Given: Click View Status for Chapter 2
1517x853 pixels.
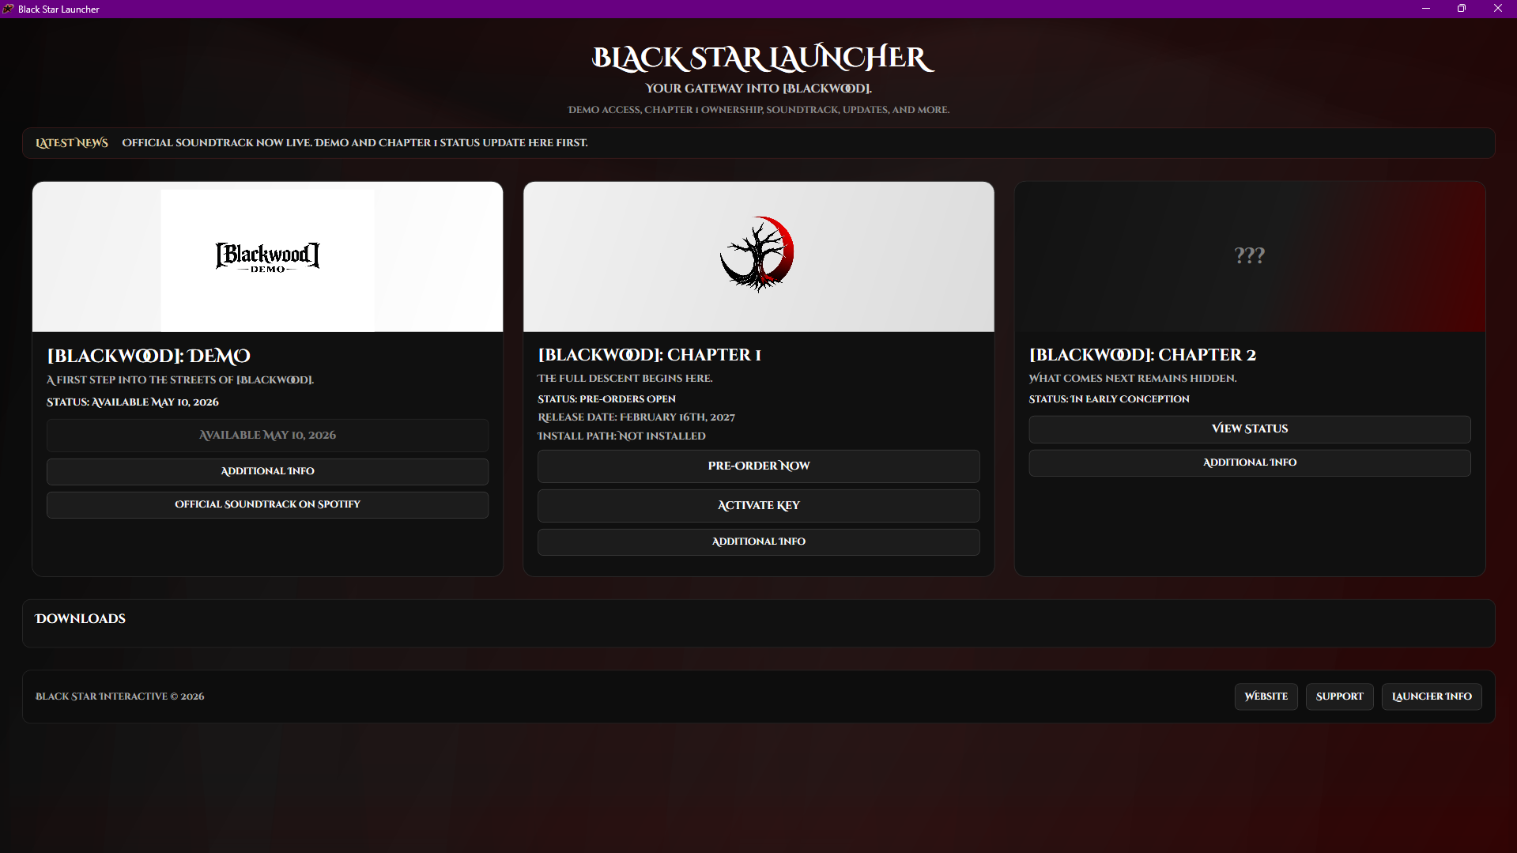Looking at the screenshot, I should tap(1249, 429).
